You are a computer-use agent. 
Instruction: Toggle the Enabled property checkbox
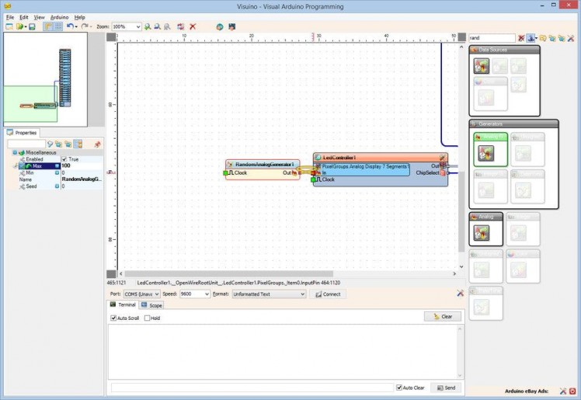pos(64,159)
